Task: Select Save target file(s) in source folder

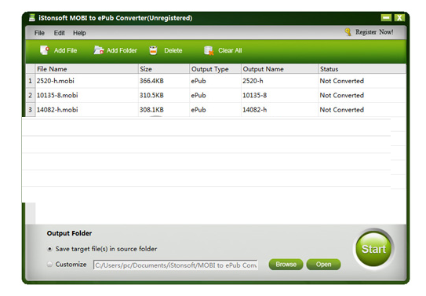Action: tap(49, 249)
